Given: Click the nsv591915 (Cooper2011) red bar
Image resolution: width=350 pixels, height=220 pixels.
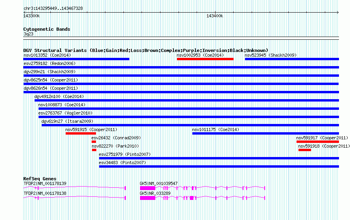Looking at the screenshot, I should (x=81, y=133).
